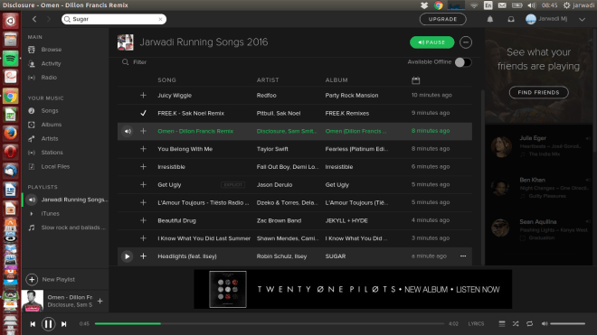597x335 pixels.
Task: Open Twenty One Pilots album ad banner
Action: (x=353, y=289)
